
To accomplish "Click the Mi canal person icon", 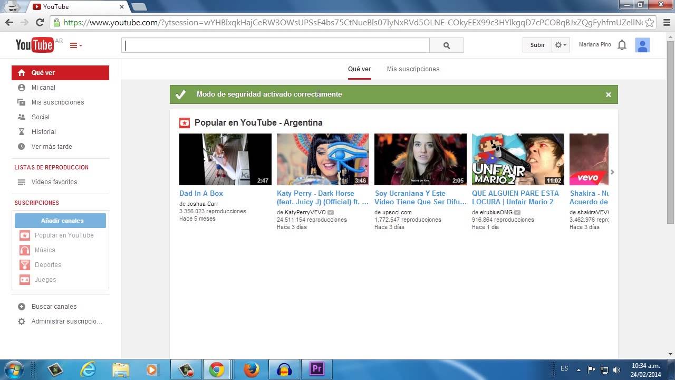I will (22, 88).
